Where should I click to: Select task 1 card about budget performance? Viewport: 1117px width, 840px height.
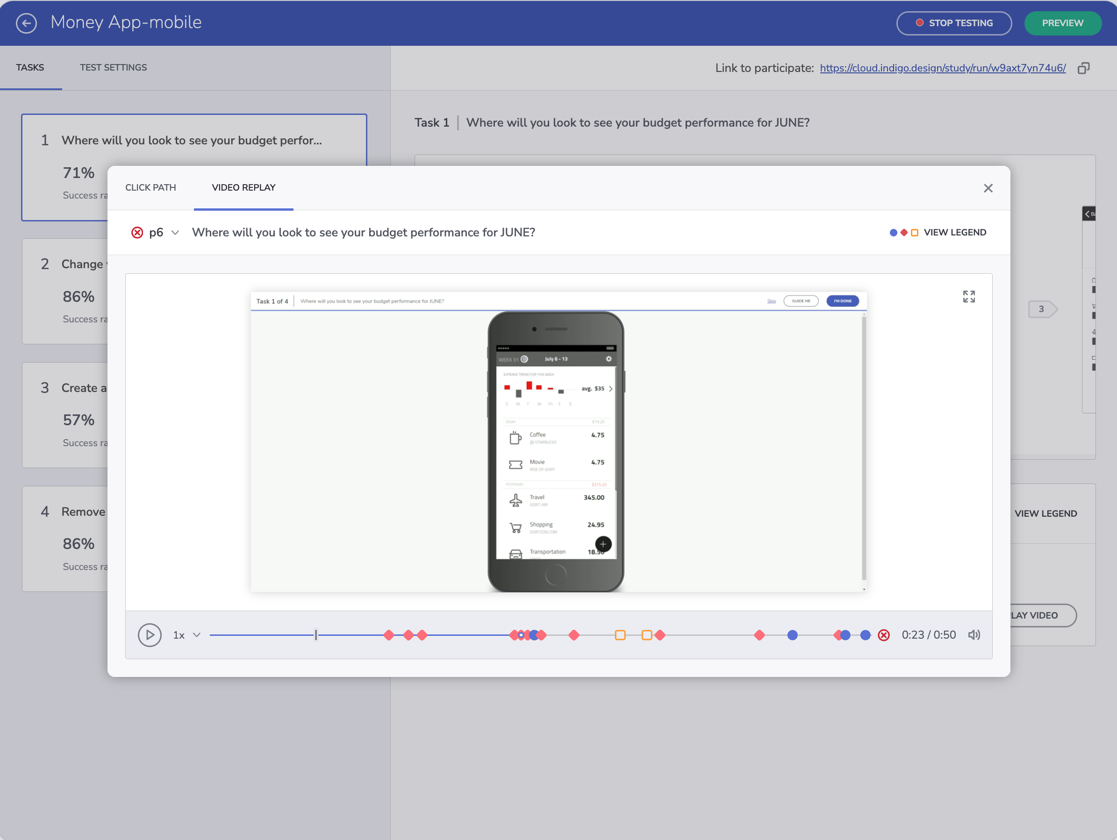pyautogui.click(x=194, y=167)
